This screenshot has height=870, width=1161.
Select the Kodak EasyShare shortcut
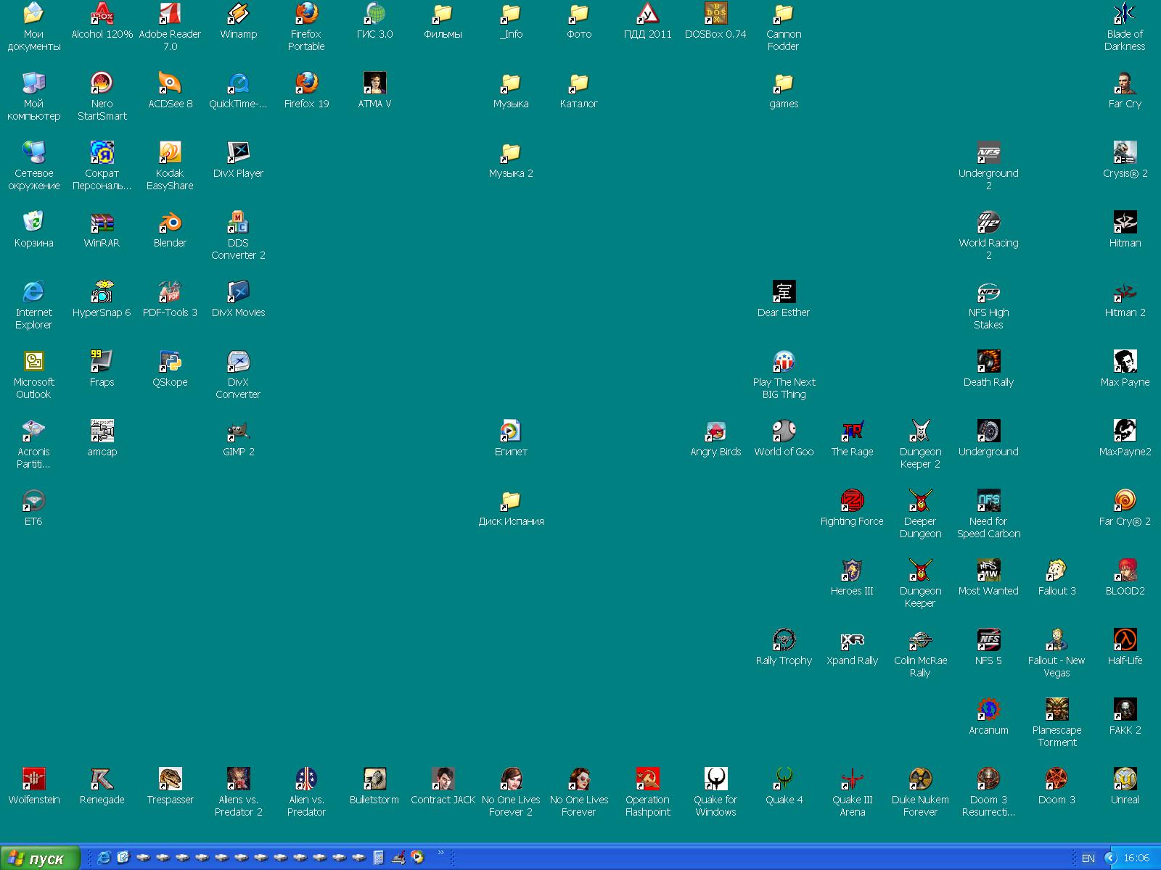(170, 152)
